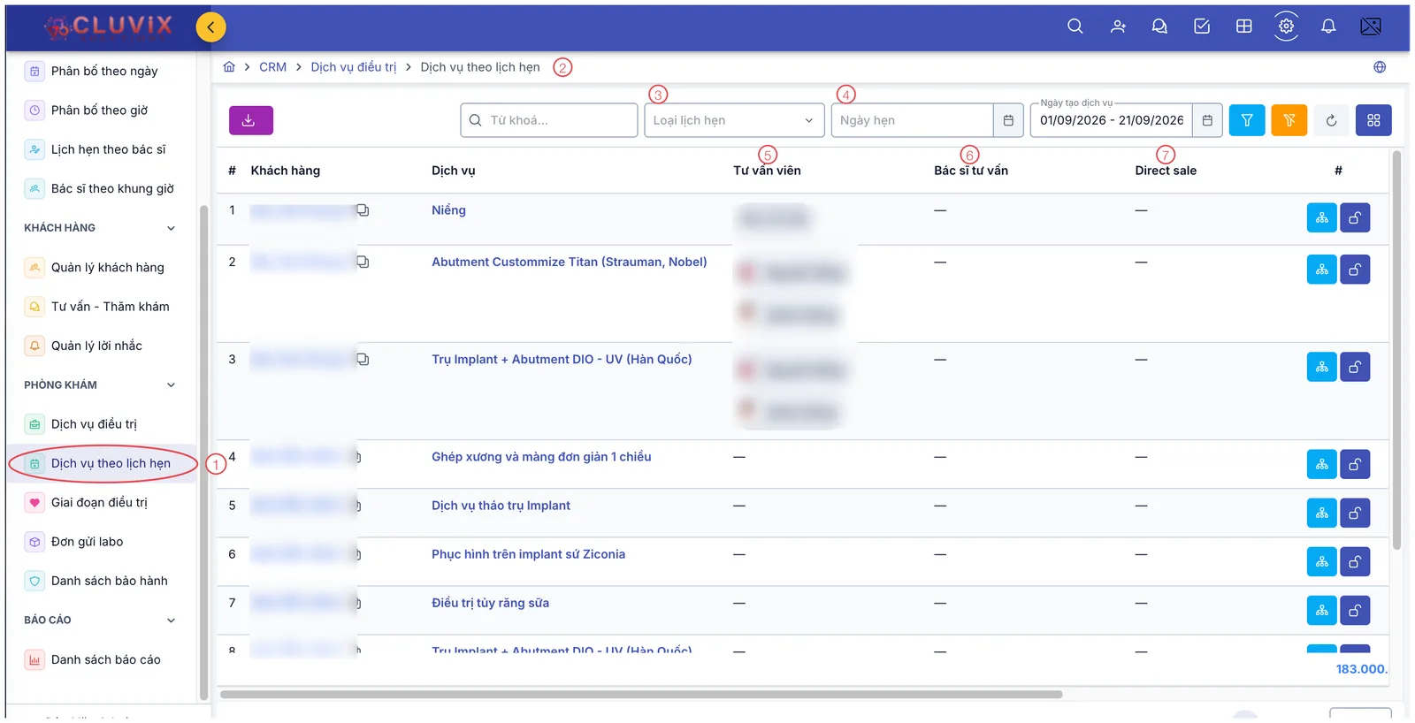Viewport: 1415px width, 723px height.
Task: Open the Niềng service link
Action: click(448, 210)
